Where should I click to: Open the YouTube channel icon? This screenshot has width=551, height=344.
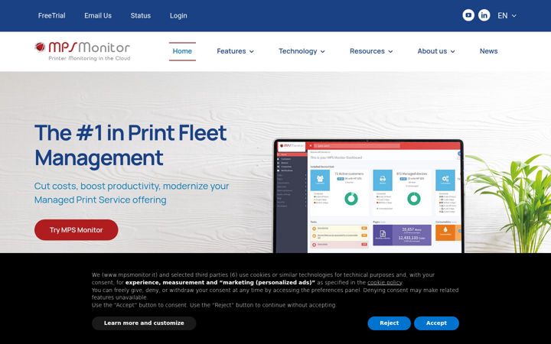tap(468, 15)
